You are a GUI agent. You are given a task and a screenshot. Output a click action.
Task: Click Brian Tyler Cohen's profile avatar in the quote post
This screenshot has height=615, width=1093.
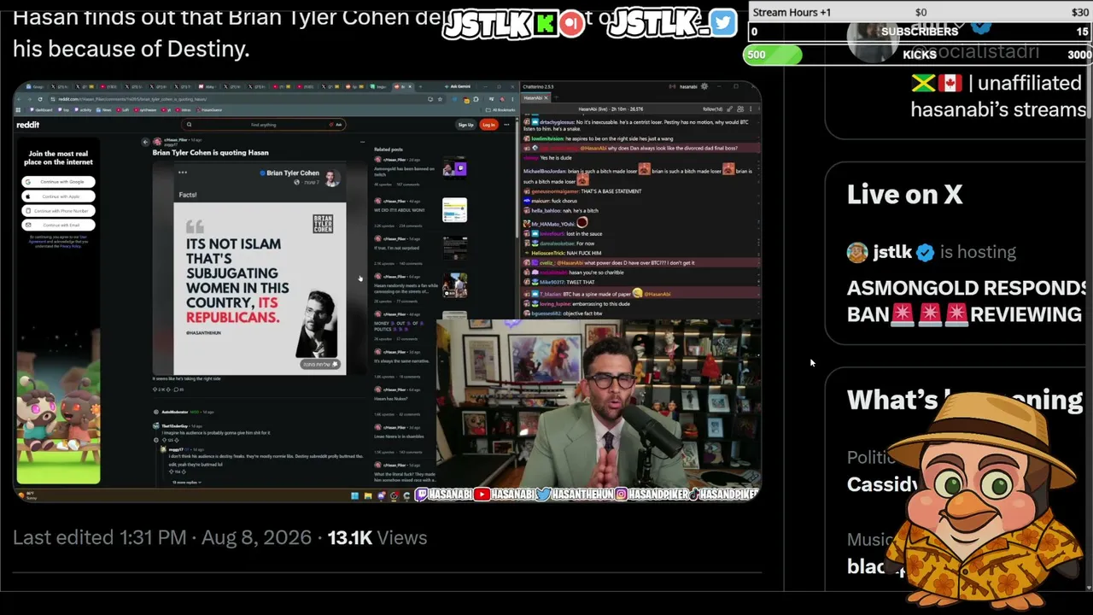point(331,177)
